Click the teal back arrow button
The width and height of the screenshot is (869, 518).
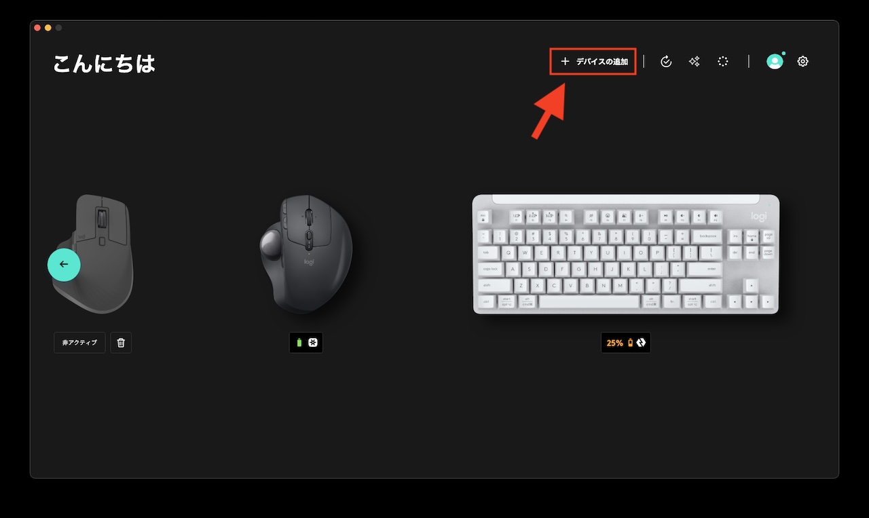tap(64, 265)
